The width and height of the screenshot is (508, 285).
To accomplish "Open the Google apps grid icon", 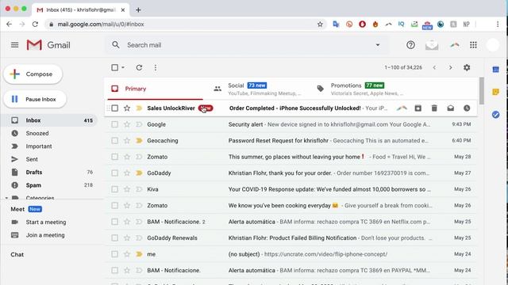I will point(473,45).
